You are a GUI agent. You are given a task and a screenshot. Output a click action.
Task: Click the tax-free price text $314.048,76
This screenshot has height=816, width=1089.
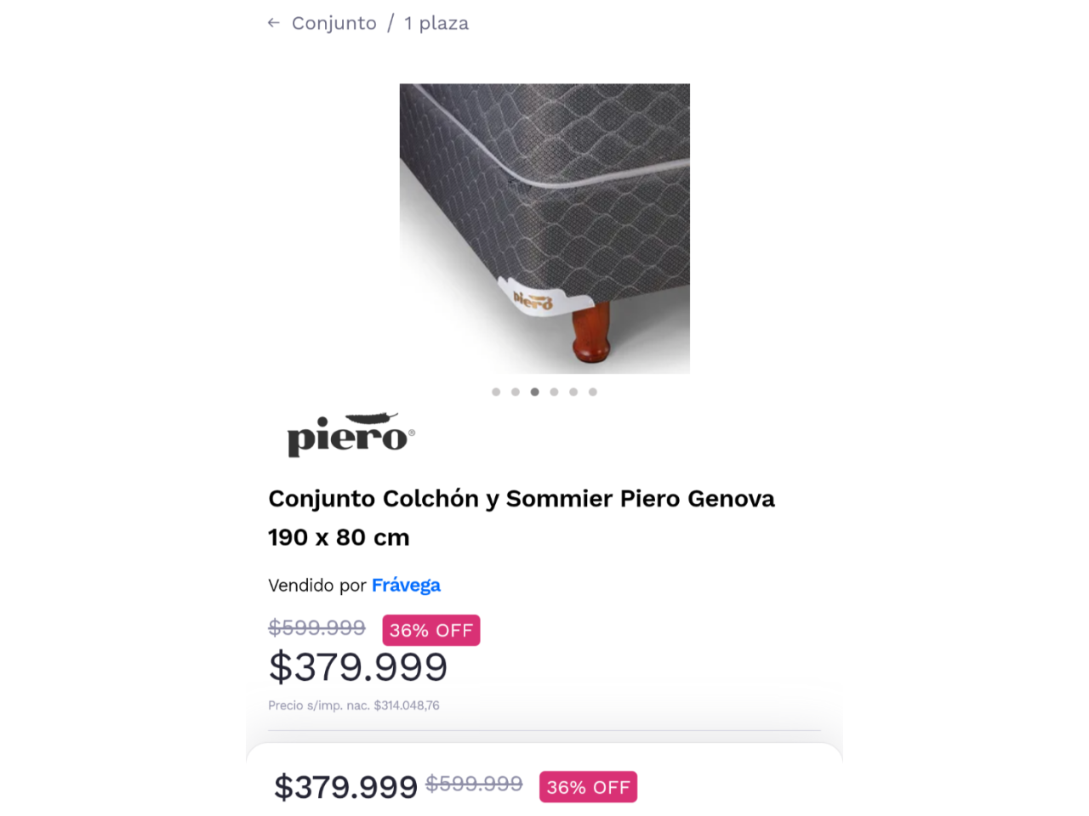tap(407, 705)
